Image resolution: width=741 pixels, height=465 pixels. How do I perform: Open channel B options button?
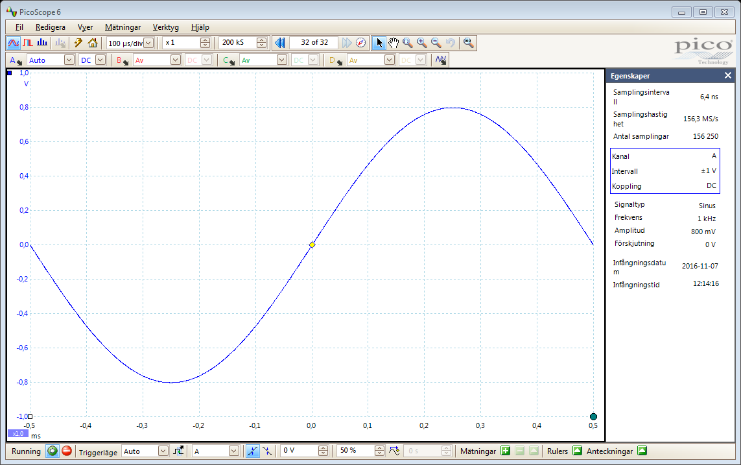click(x=123, y=60)
